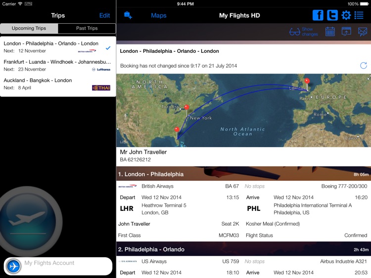Click First Class text
The width and height of the screenshot is (371, 278).
[x=130, y=236]
